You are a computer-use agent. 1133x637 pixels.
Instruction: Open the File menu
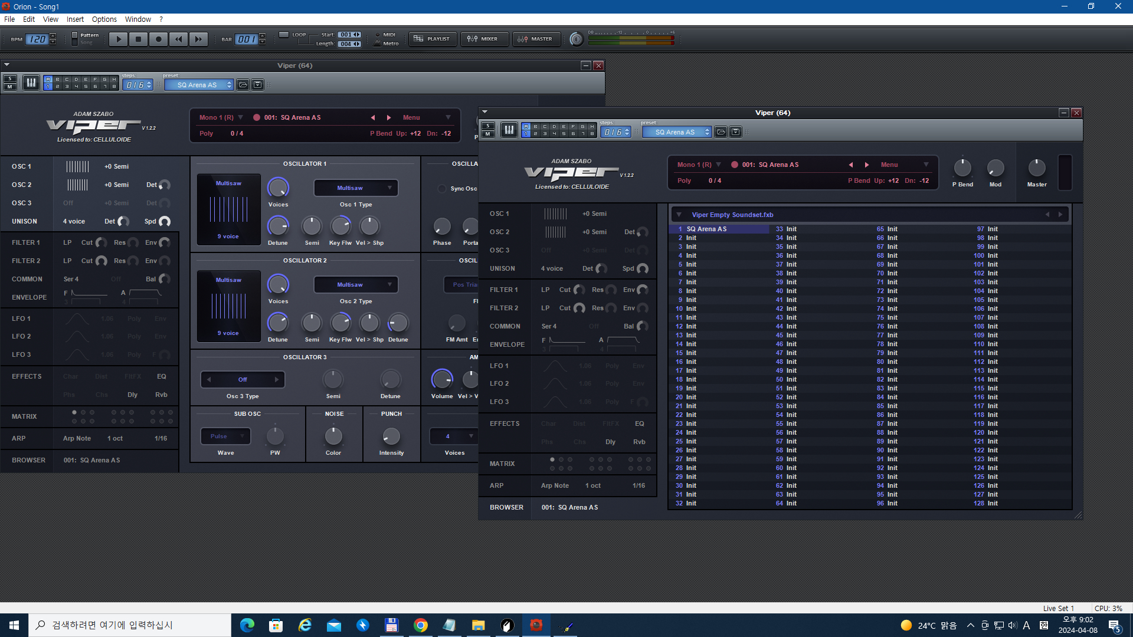click(x=9, y=19)
